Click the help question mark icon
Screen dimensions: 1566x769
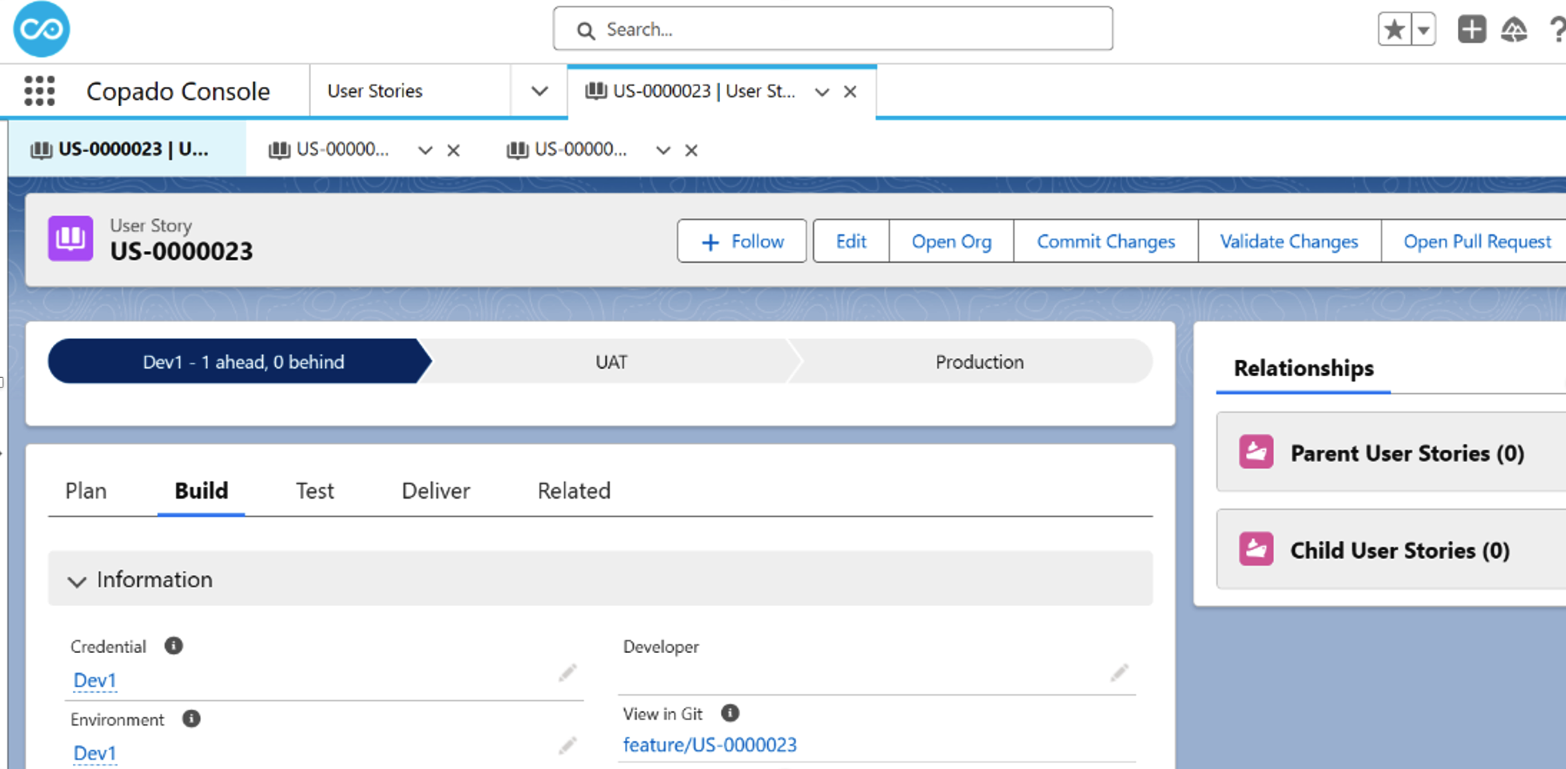tap(1558, 30)
